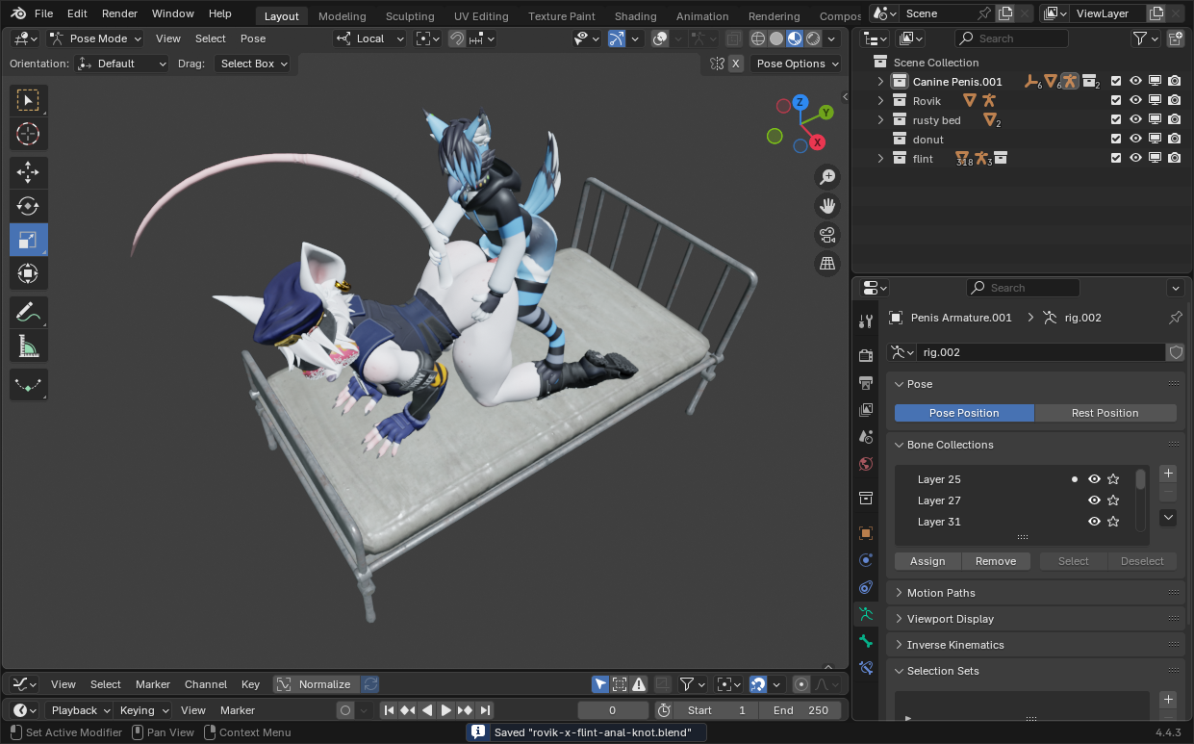Toggle the X mirror pose option
The image size is (1194, 744).
coord(736,64)
